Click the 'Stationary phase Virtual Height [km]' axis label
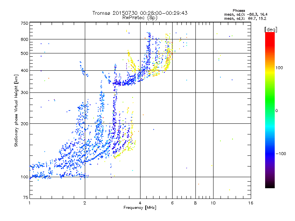Image resolution: width=295 pixels, height=221 pixels. point(16,110)
